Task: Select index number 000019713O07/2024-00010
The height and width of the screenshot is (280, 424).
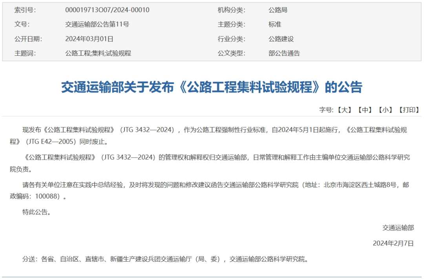Action: [x=107, y=10]
